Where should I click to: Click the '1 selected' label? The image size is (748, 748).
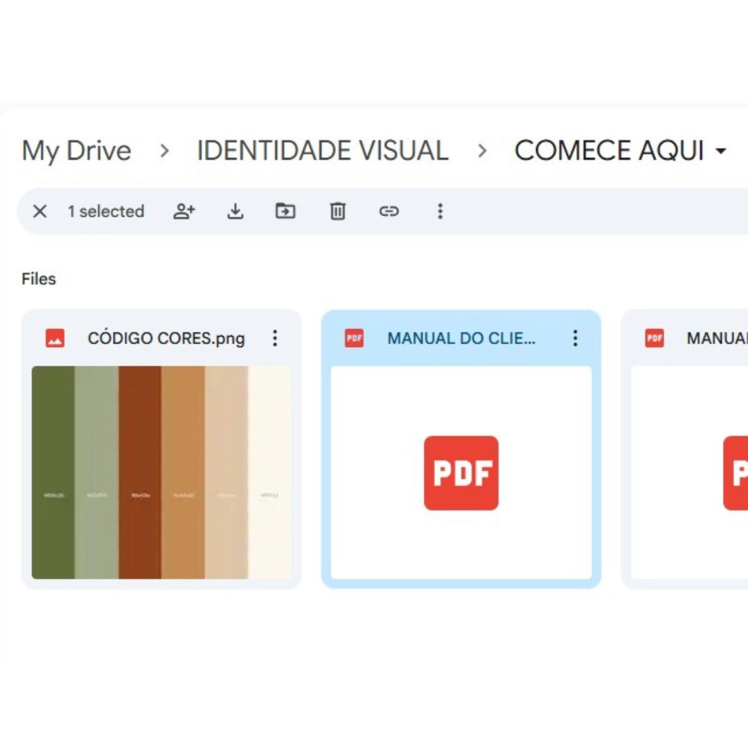[105, 211]
